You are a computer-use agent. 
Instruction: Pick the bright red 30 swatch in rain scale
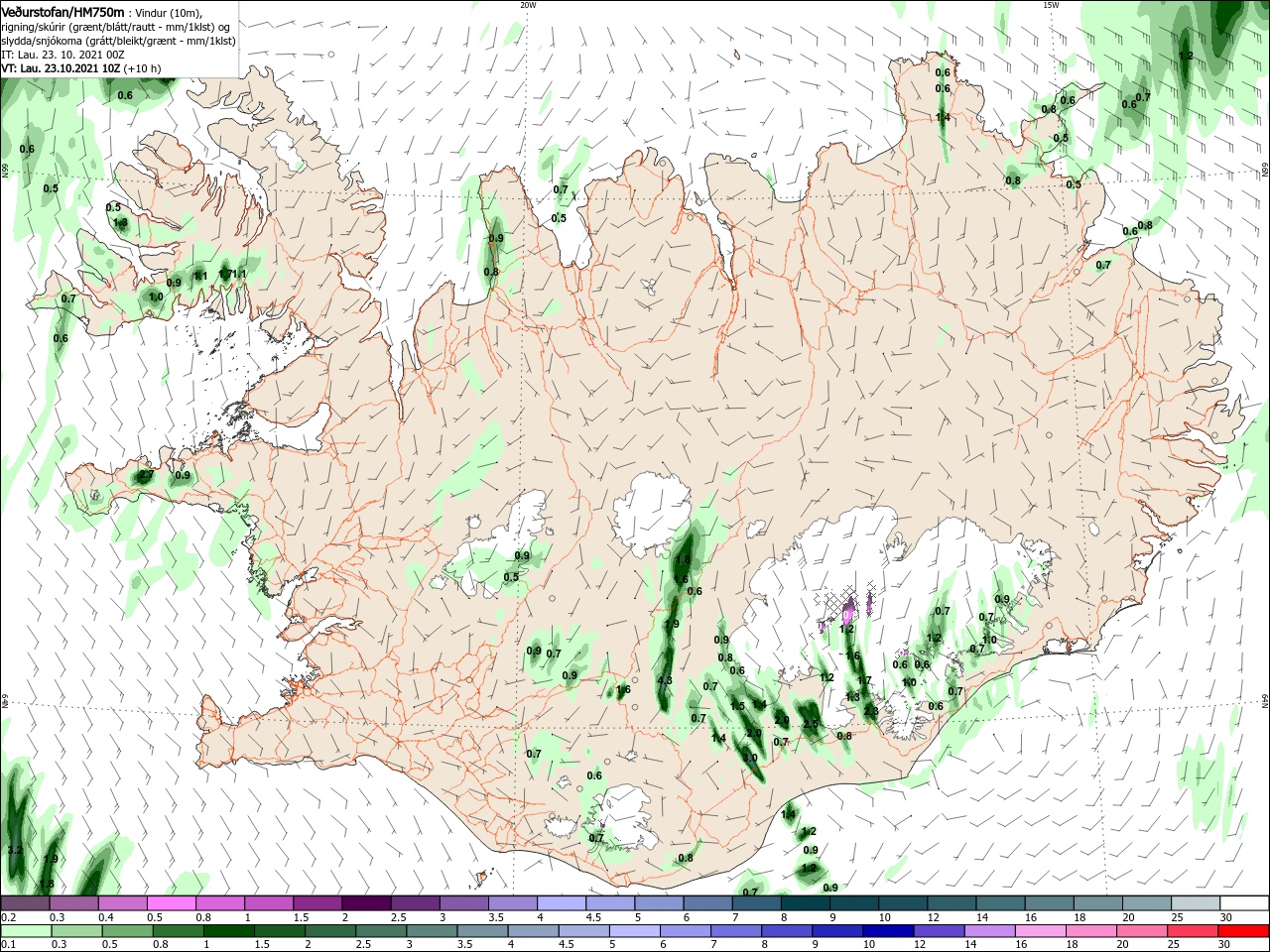tap(1243, 931)
